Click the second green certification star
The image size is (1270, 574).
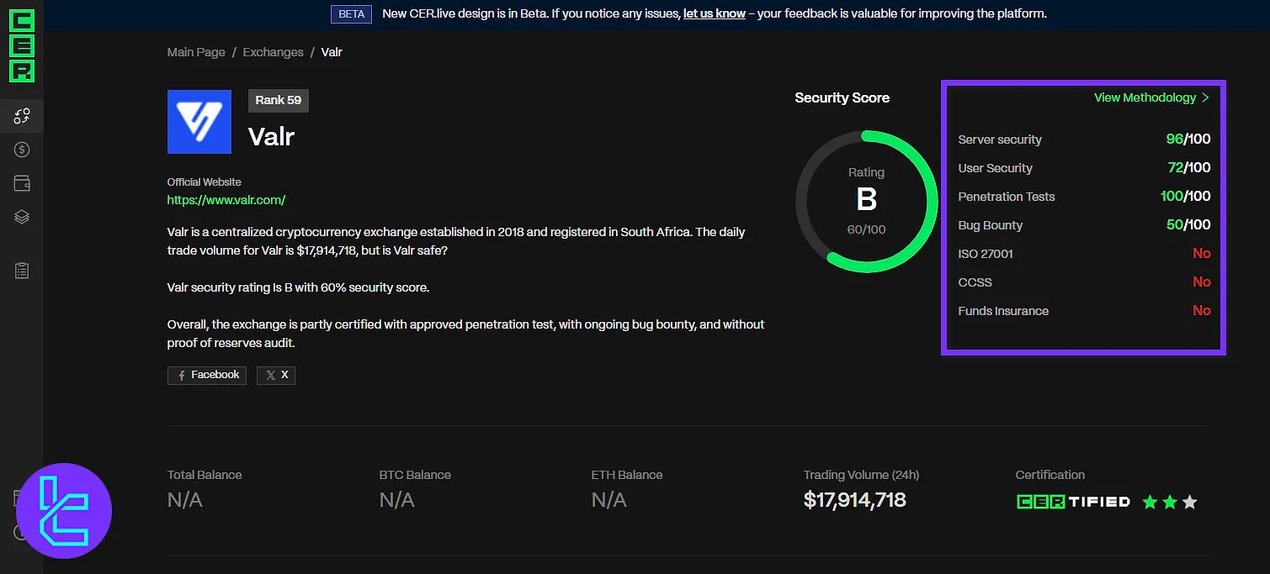click(1170, 503)
